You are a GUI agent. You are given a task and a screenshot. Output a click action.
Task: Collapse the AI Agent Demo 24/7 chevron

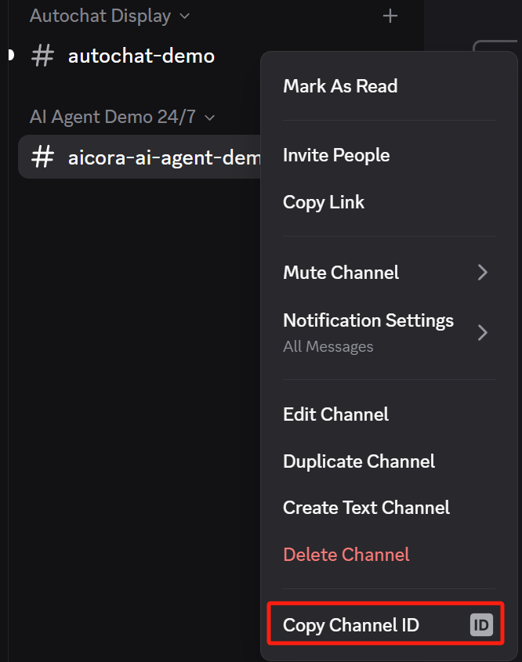[x=209, y=118]
